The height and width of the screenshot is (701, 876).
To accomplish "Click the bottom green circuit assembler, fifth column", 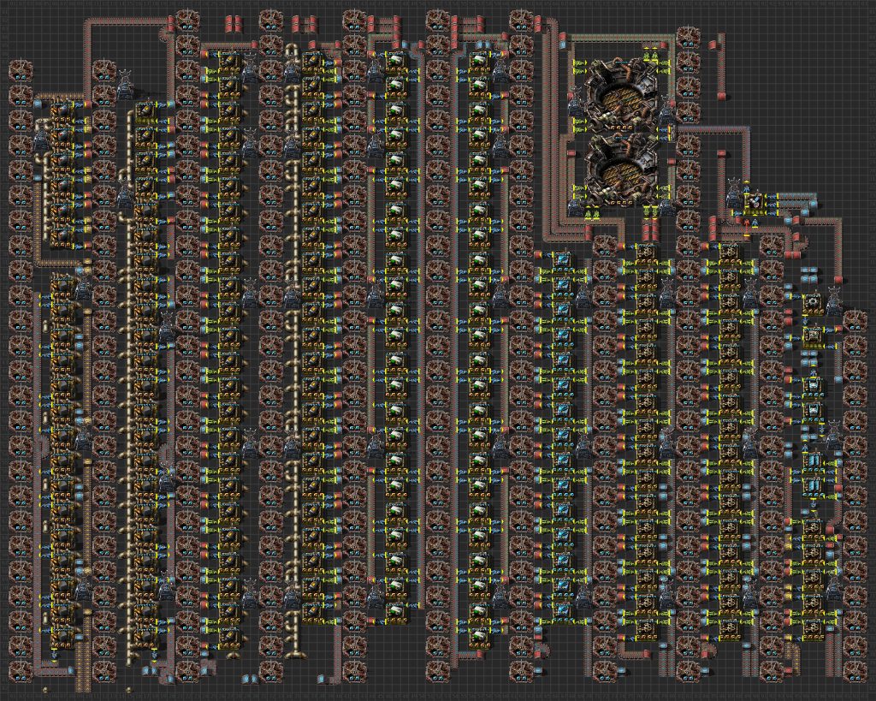I will point(395,613).
